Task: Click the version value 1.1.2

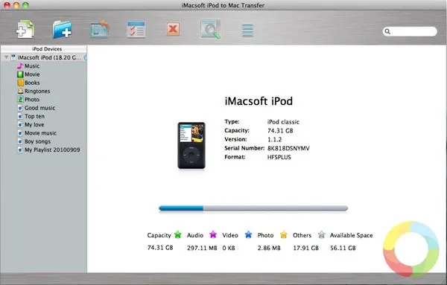Action: (274, 139)
